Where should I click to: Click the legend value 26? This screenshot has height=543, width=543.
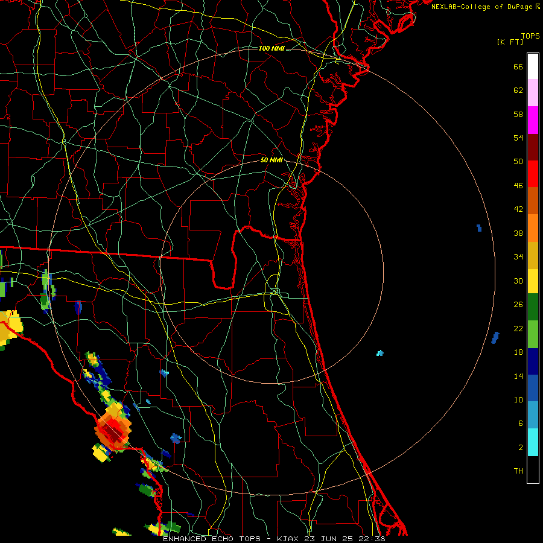(518, 305)
